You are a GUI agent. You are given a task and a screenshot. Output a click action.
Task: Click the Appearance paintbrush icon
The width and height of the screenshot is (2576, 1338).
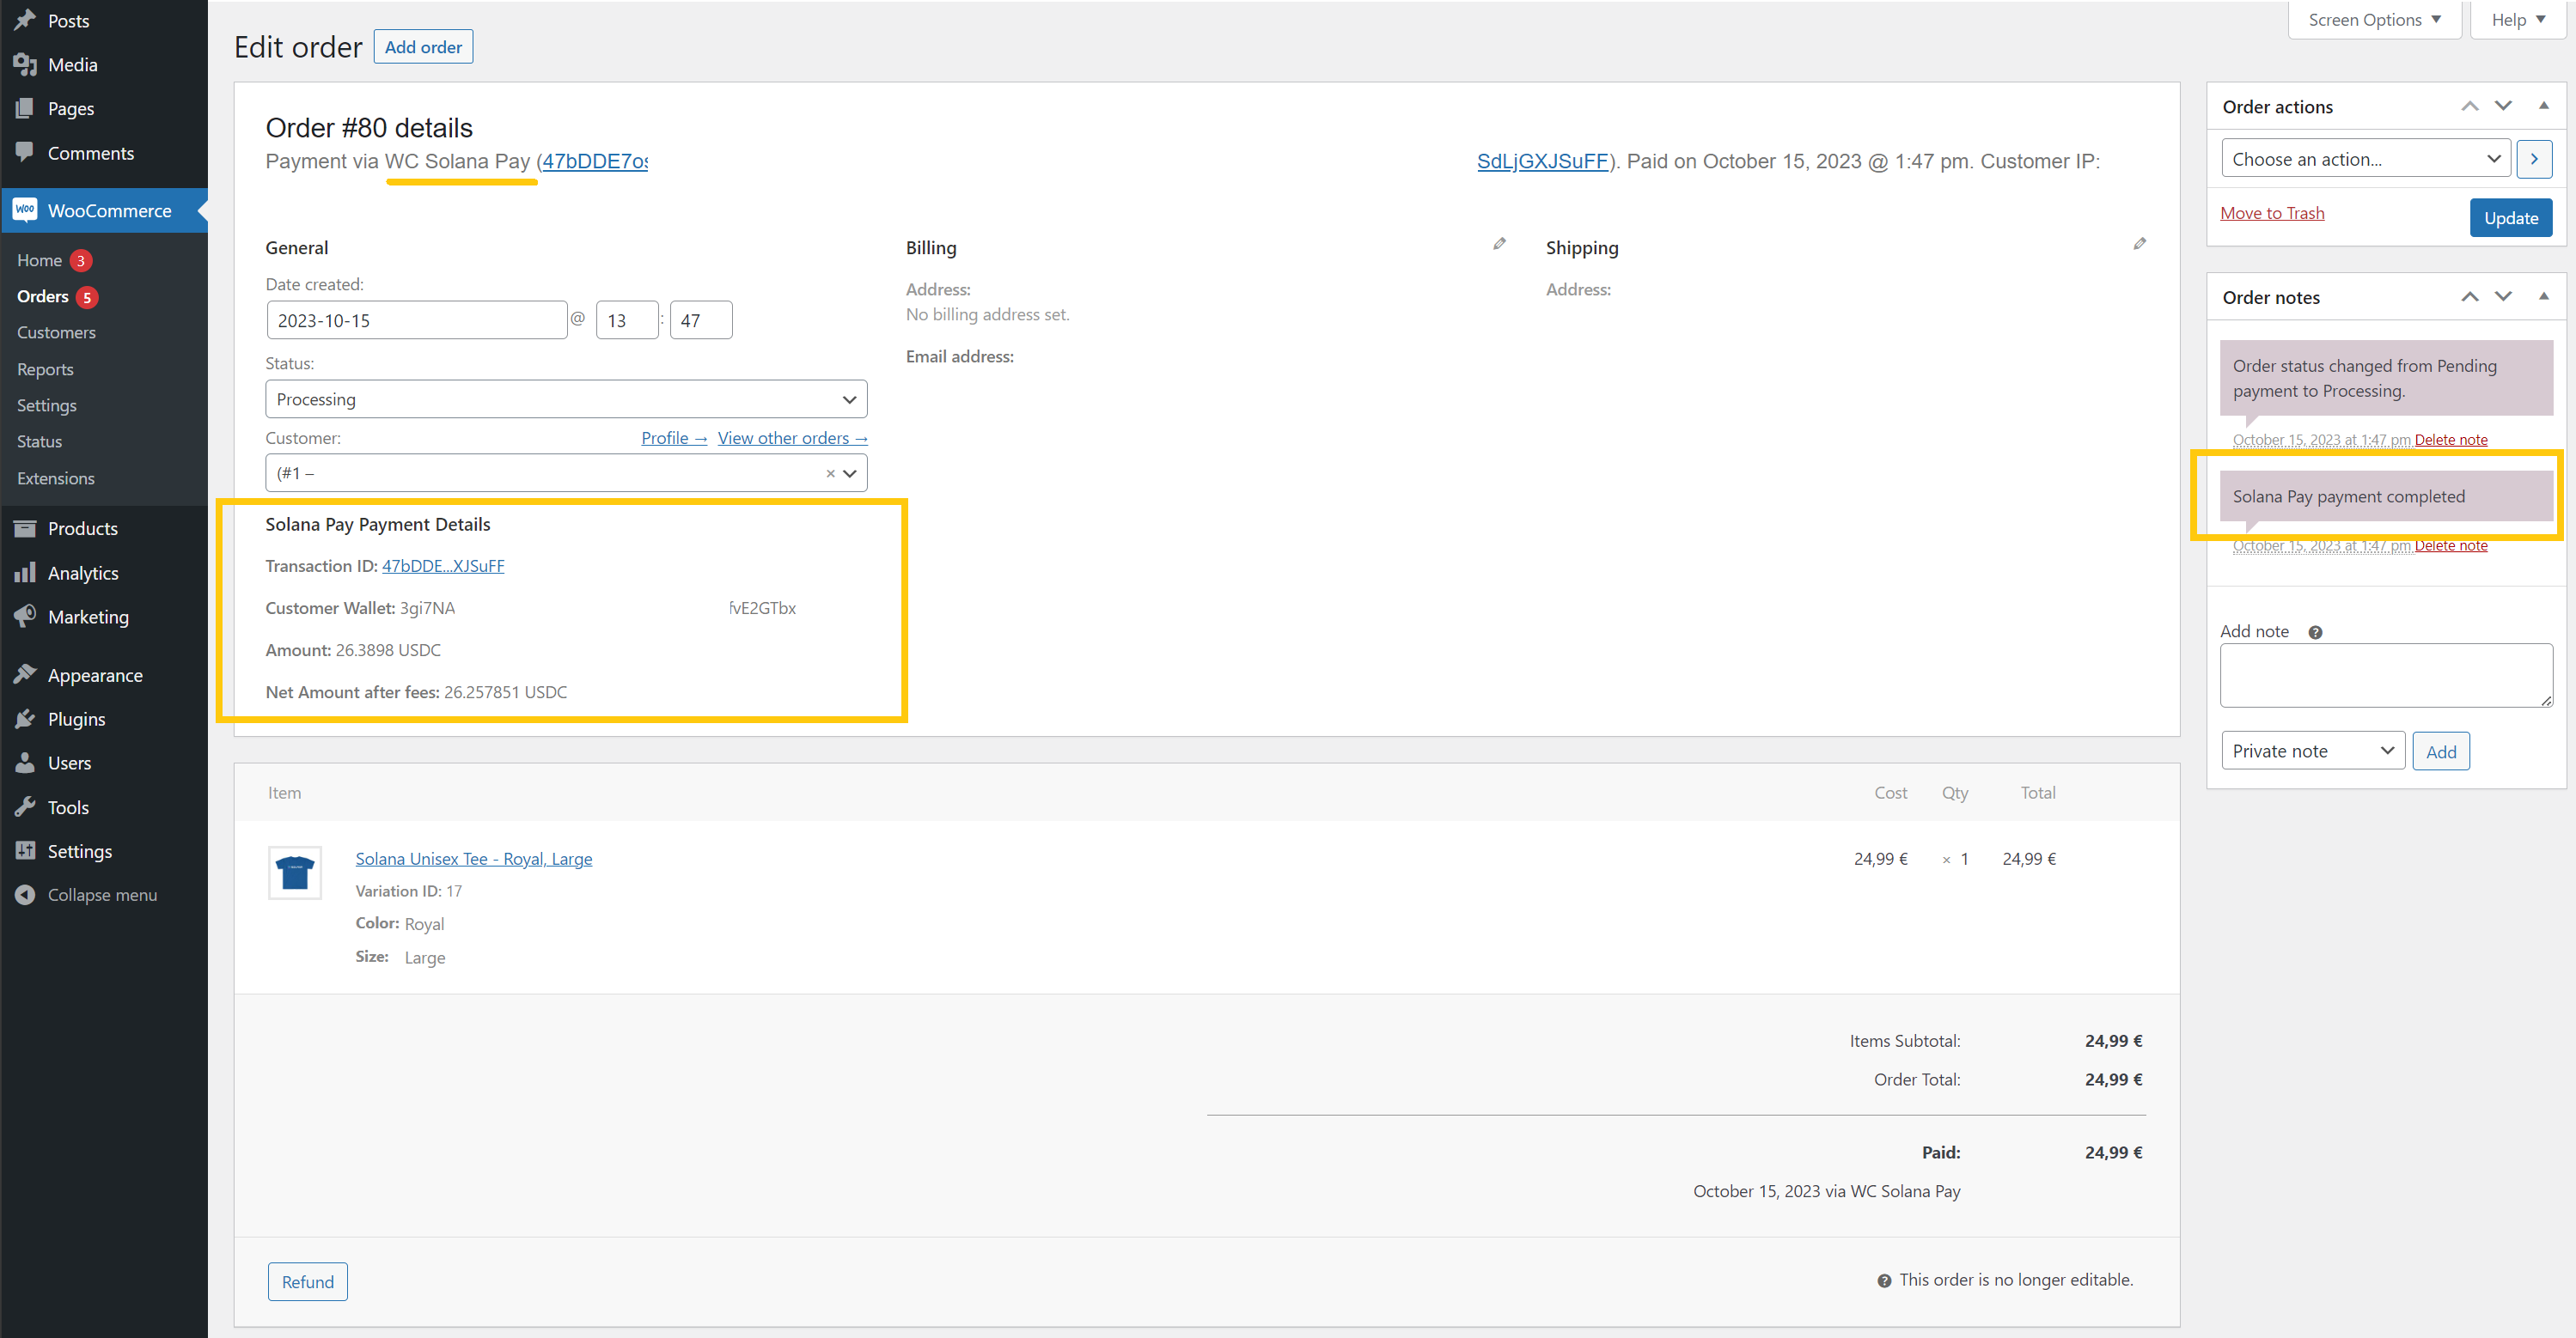click(25, 676)
